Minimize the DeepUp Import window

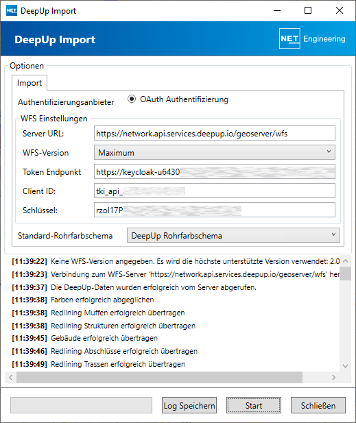[277, 10]
